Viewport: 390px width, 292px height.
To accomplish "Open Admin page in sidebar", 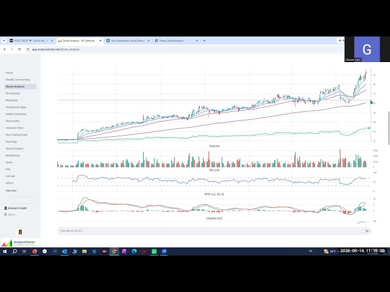I will pyautogui.click(x=10, y=183).
